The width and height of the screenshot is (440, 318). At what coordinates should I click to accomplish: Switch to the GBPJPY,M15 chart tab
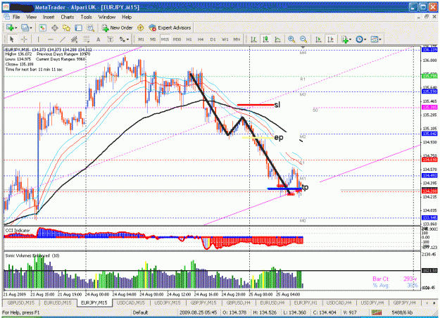tap(203, 303)
